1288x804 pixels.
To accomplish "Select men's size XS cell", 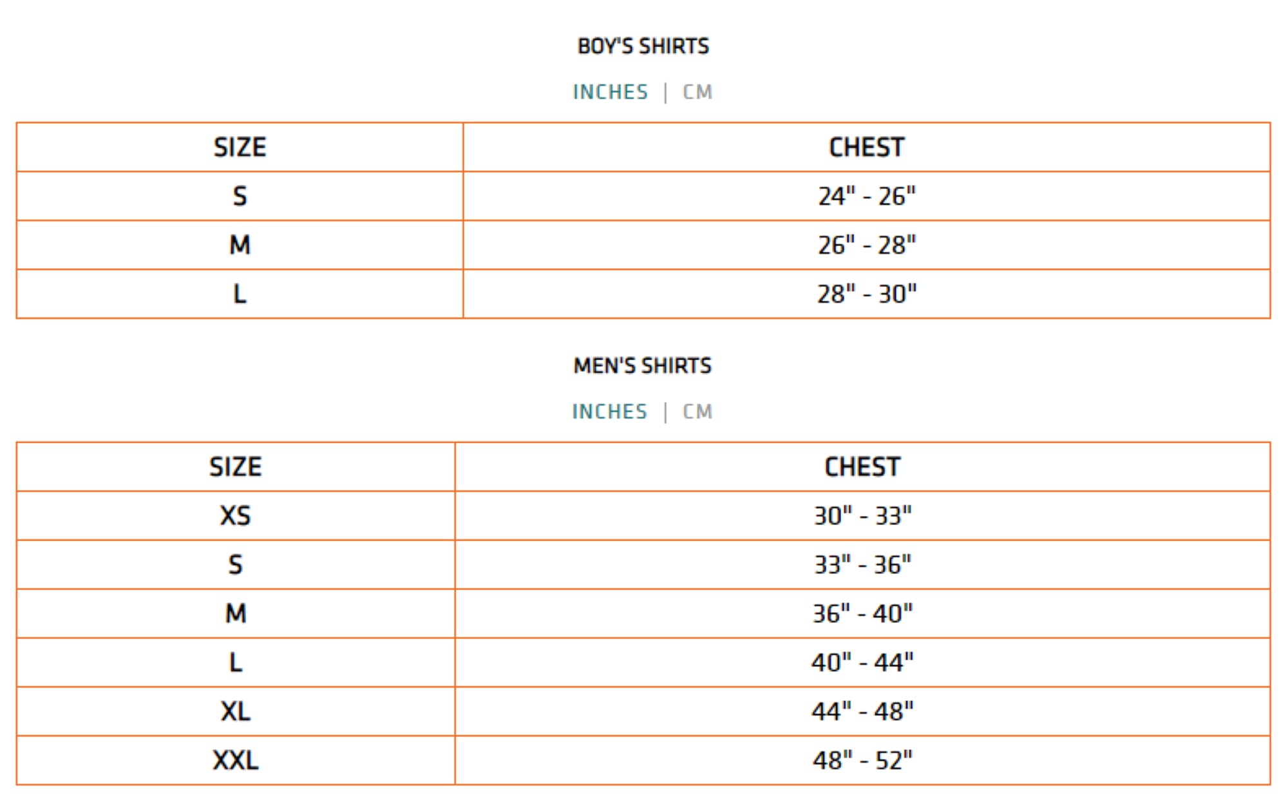I will click(x=236, y=515).
